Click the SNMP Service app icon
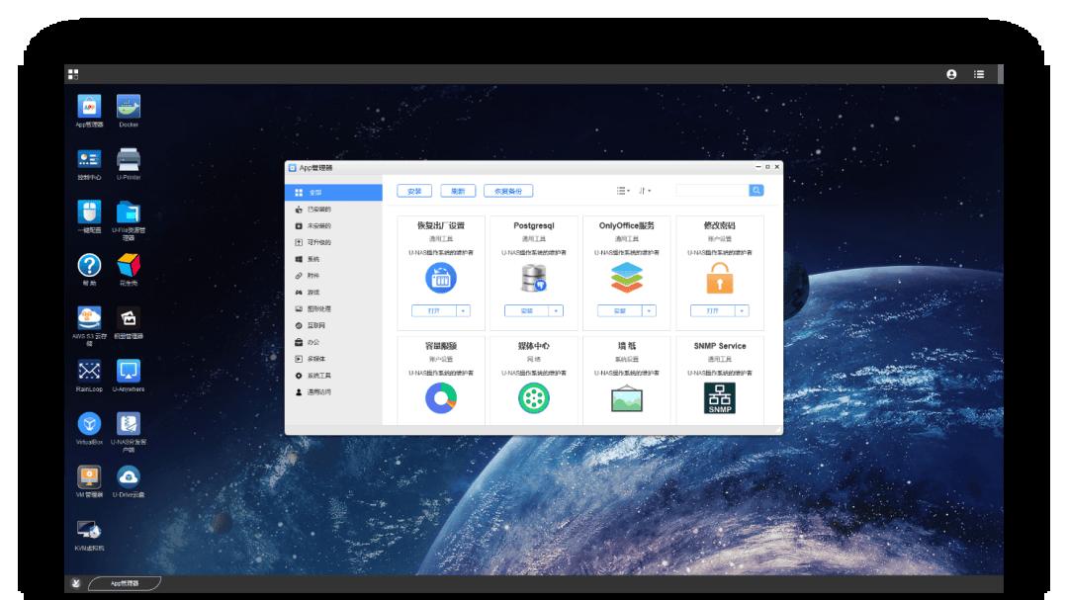The width and height of the screenshot is (1068, 600). [720, 398]
